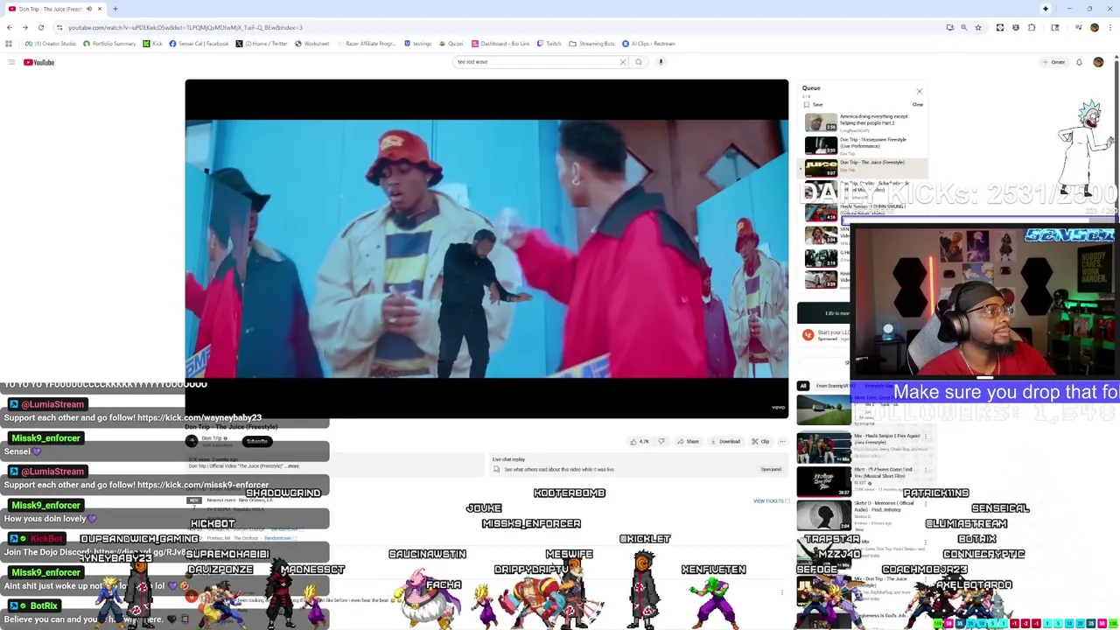Open Chrome zoom magnifier in address bar

coord(964,27)
